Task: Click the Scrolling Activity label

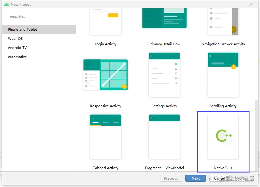Action: click(x=223, y=106)
